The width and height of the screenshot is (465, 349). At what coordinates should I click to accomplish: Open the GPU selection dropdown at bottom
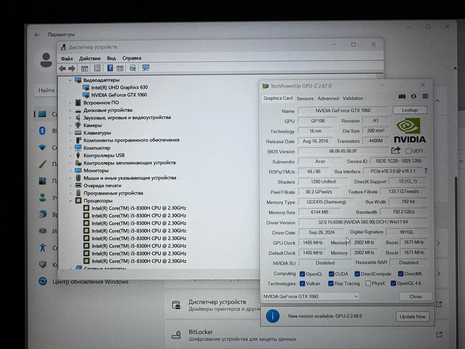(311, 296)
